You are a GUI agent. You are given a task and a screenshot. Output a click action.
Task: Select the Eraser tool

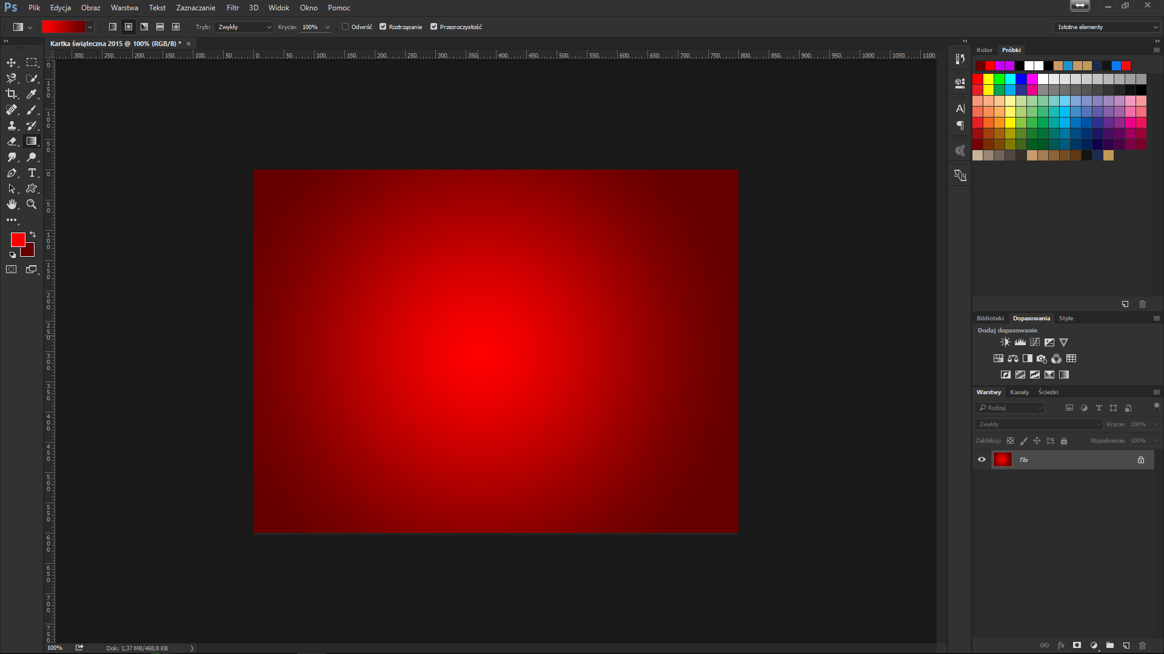[x=12, y=141]
